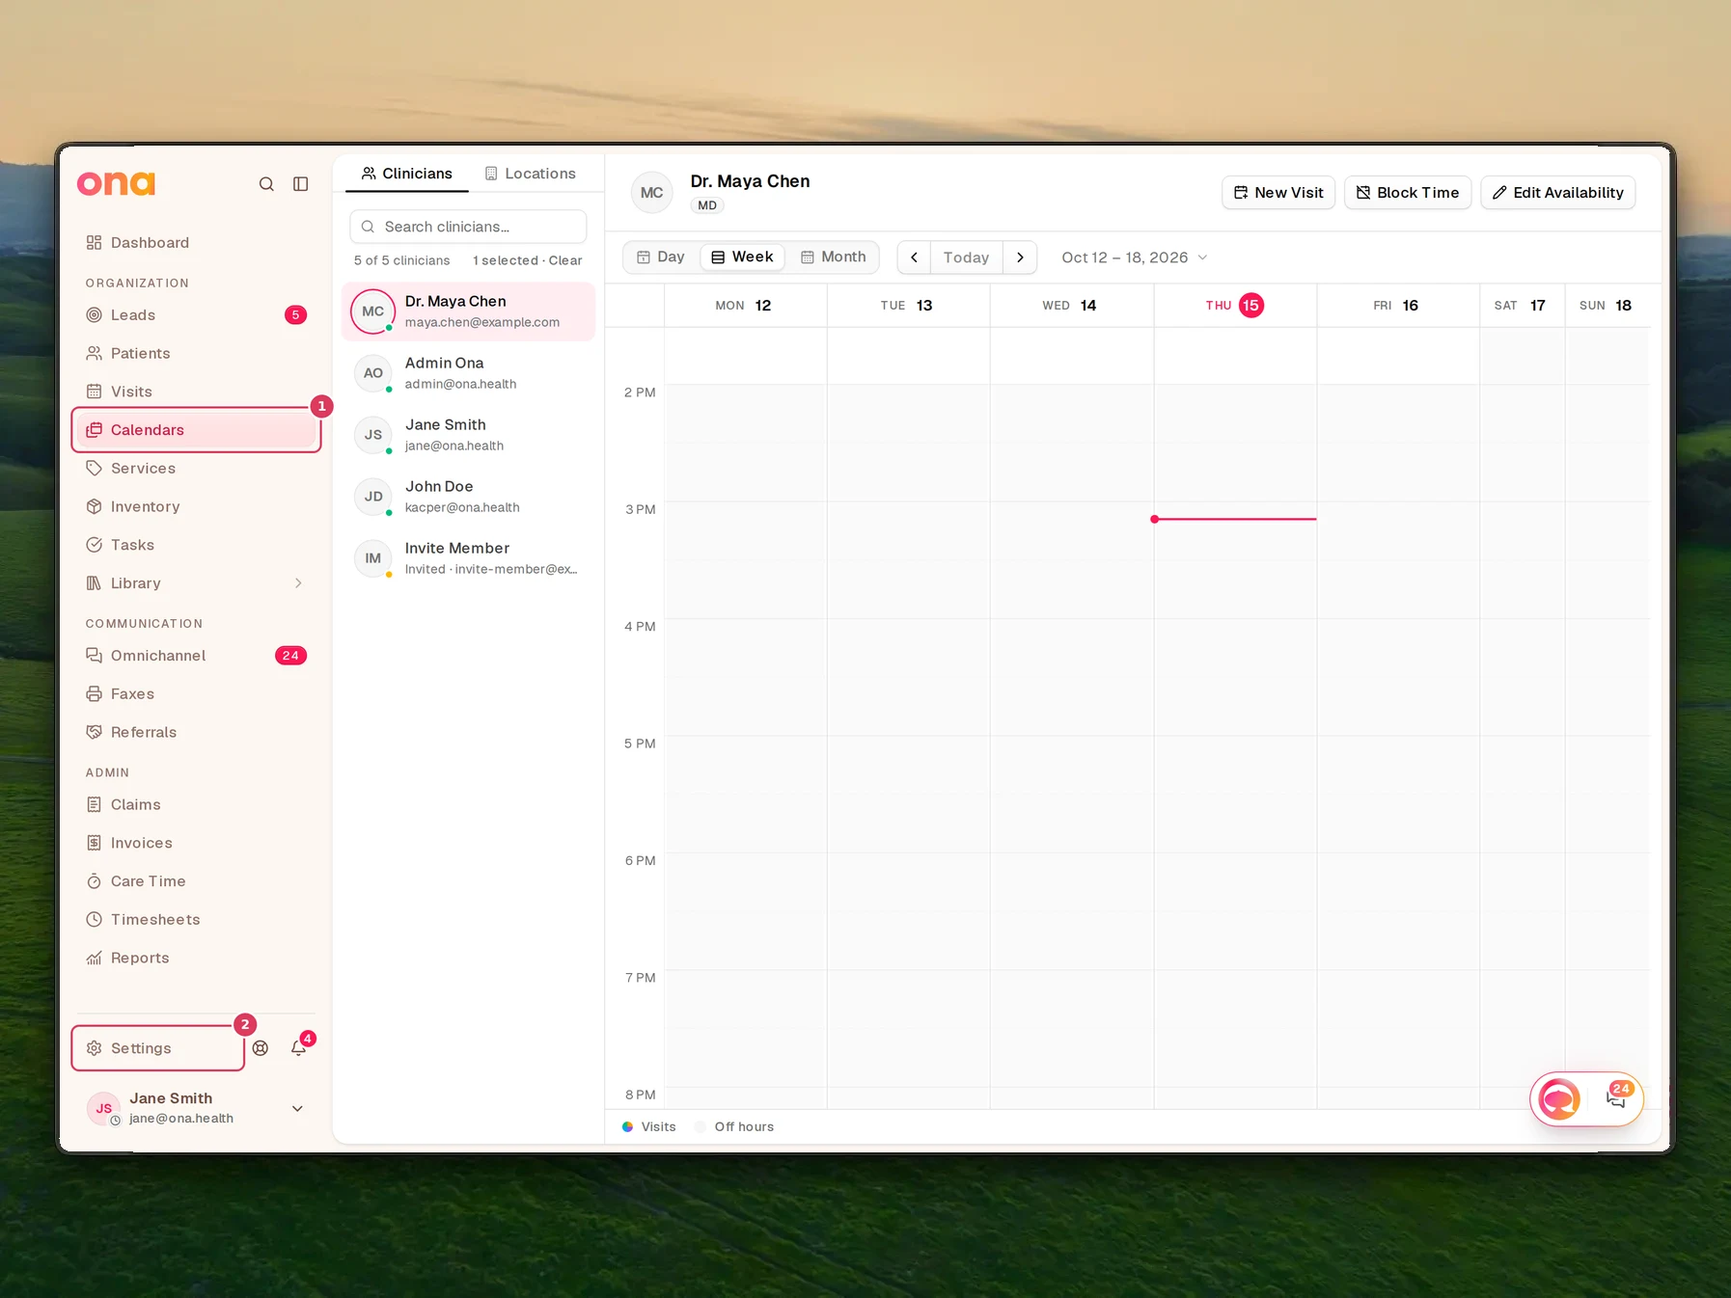
Task: Open the Dashboard page
Action: coord(196,243)
